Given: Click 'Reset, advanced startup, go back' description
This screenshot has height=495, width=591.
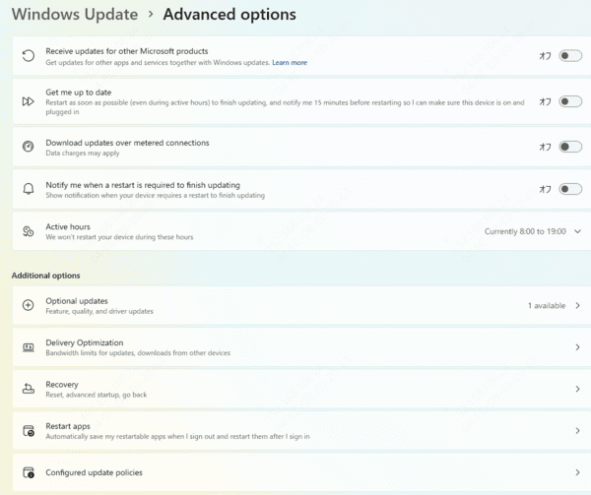Looking at the screenshot, I should (x=97, y=395).
